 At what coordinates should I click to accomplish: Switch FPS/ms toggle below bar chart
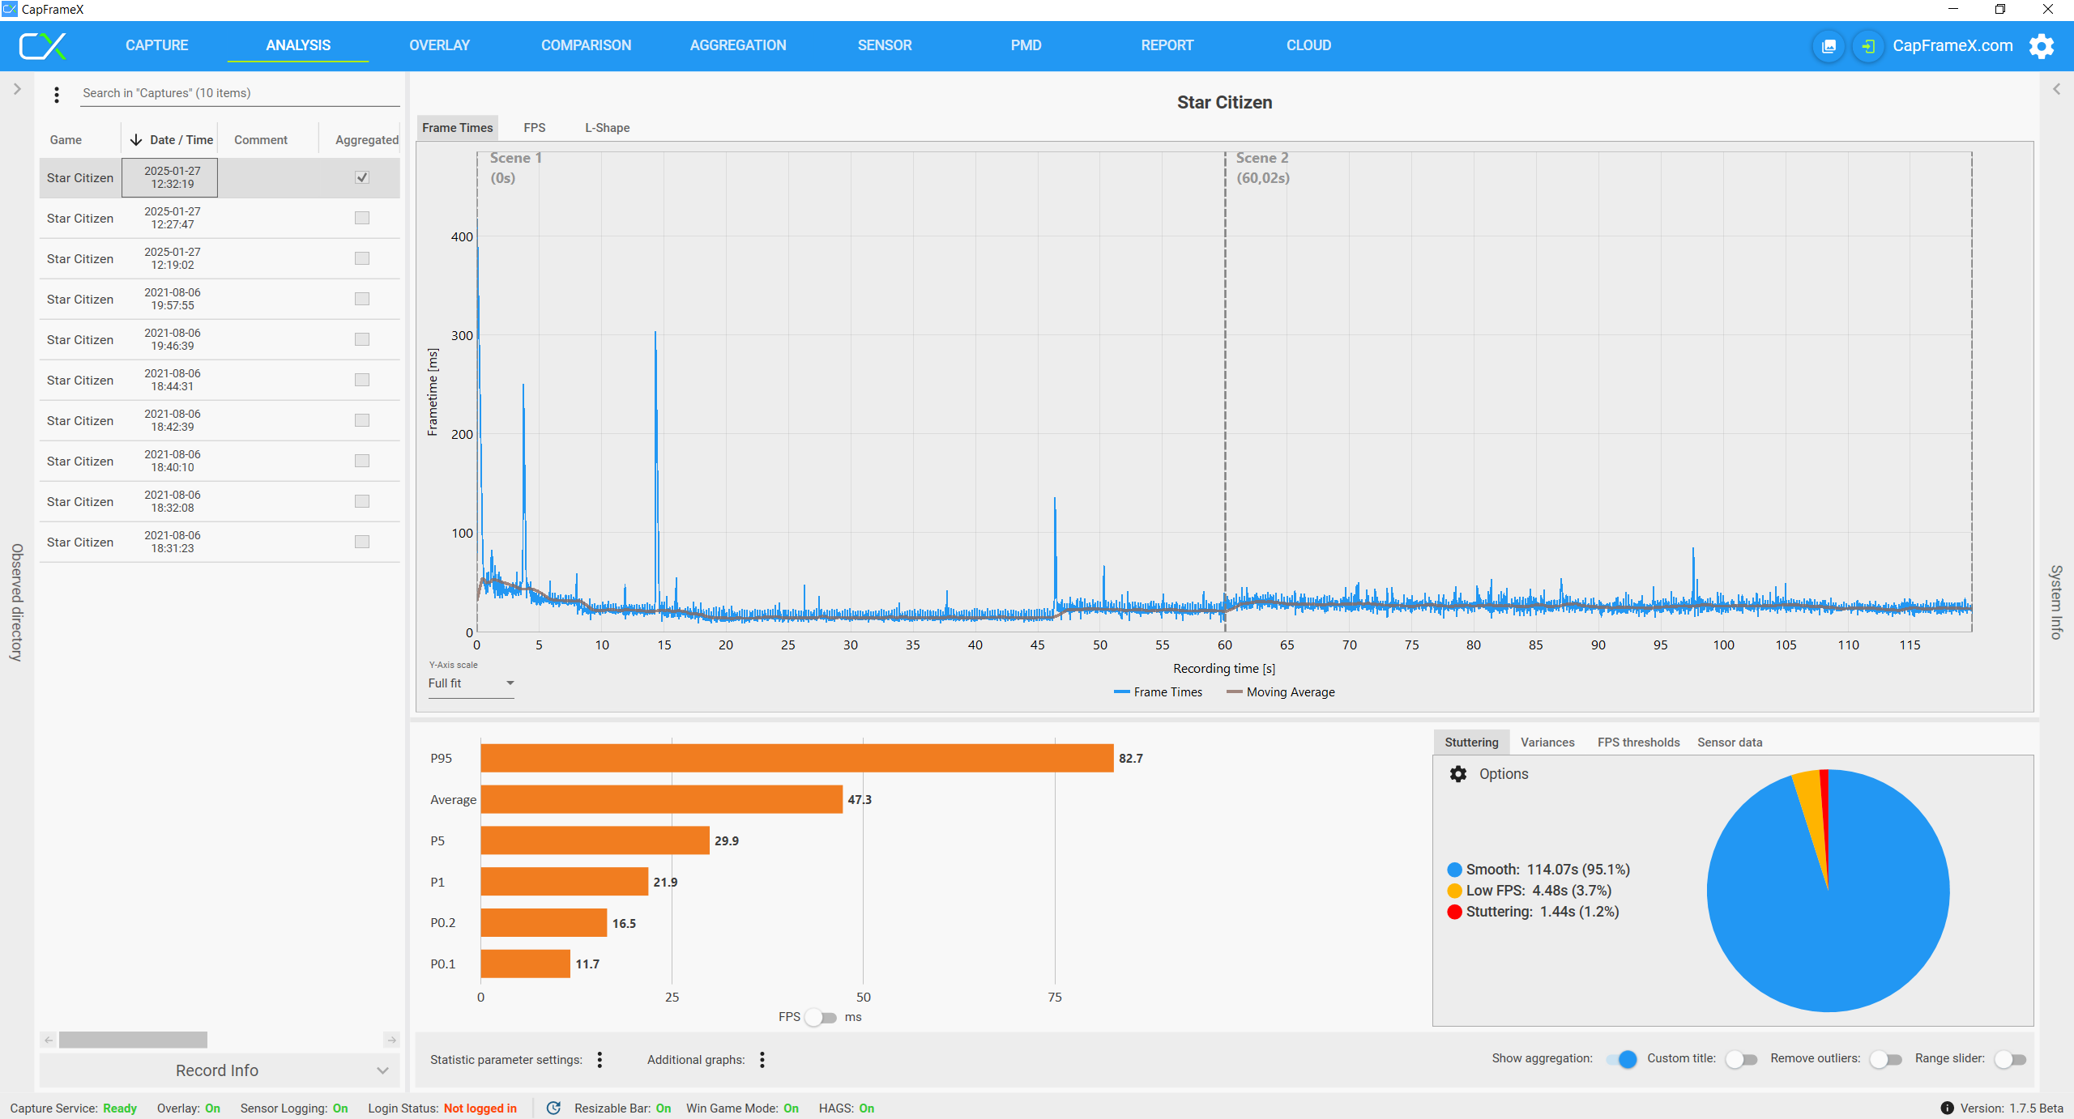pyautogui.click(x=821, y=1018)
